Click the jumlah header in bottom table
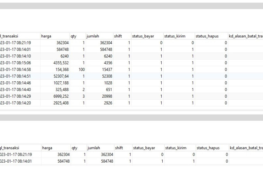 [x=100, y=148]
